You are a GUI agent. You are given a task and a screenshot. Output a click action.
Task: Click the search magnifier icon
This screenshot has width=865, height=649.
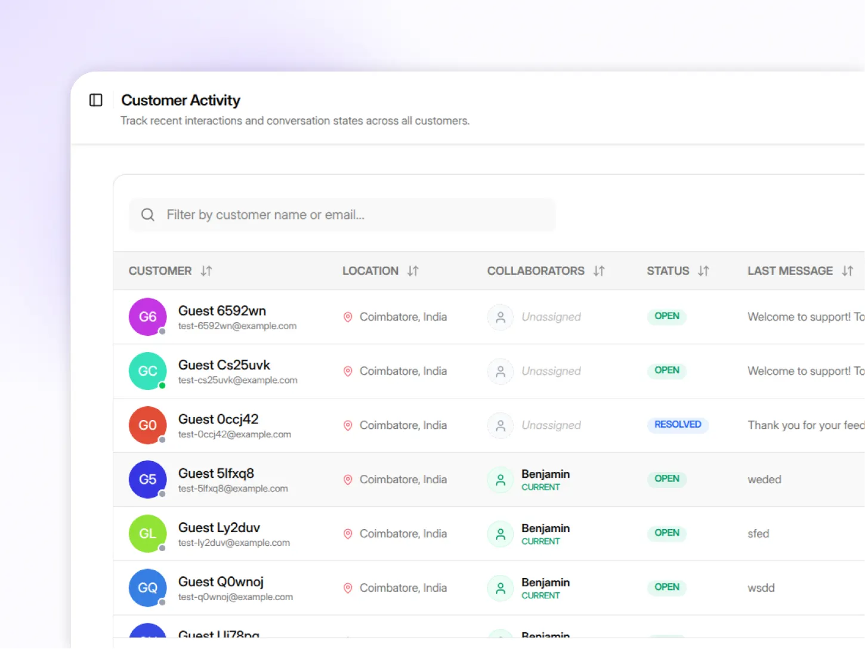148,215
